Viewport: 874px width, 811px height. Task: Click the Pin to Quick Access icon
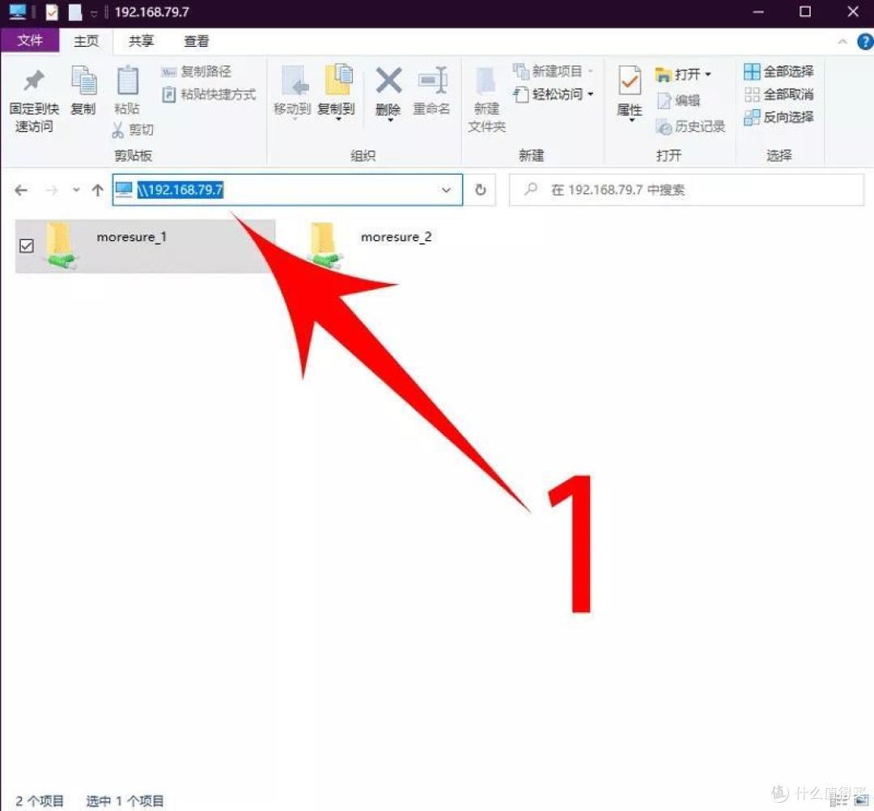[x=34, y=81]
